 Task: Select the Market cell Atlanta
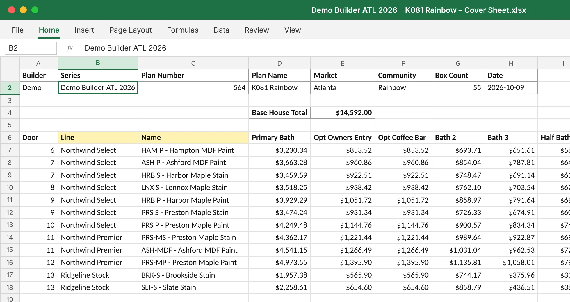pyautogui.click(x=343, y=88)
